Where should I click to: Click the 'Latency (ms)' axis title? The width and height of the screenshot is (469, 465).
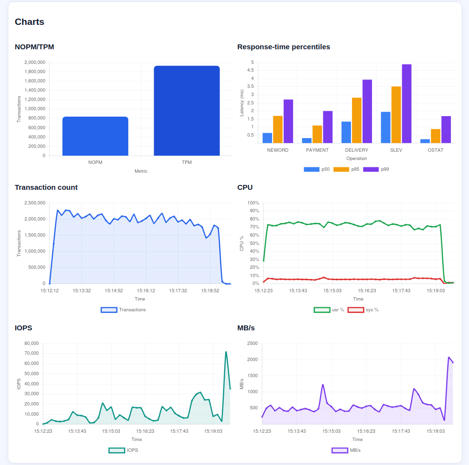click(x=242, y=103)
